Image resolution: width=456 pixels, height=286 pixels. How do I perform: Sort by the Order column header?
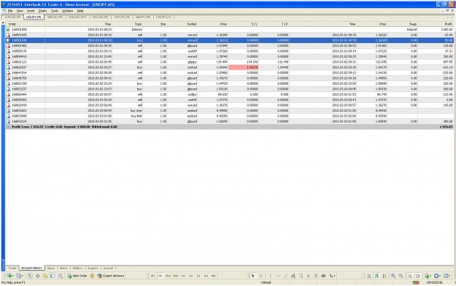(25, 24)
